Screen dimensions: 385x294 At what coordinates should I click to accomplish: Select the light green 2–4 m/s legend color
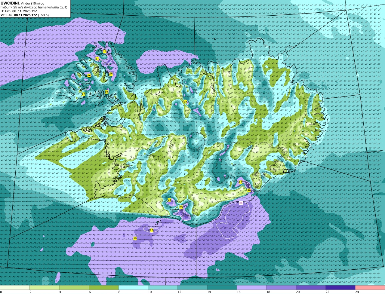[45, 288]
